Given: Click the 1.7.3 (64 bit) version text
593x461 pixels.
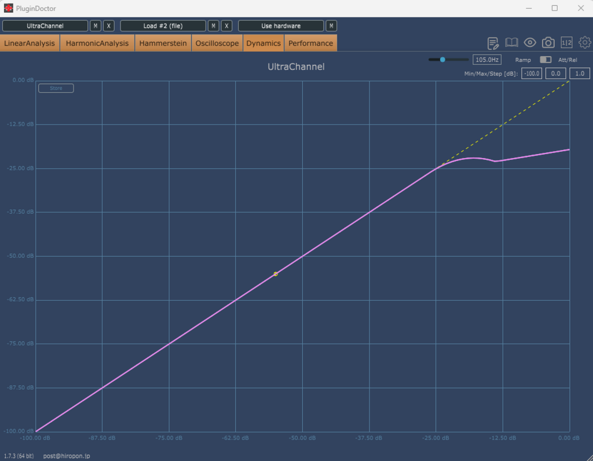Looking at the screenshot, I should (x=19, y=456).
